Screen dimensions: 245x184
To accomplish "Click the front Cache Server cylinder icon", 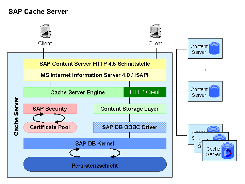I will tap(228, 151).
